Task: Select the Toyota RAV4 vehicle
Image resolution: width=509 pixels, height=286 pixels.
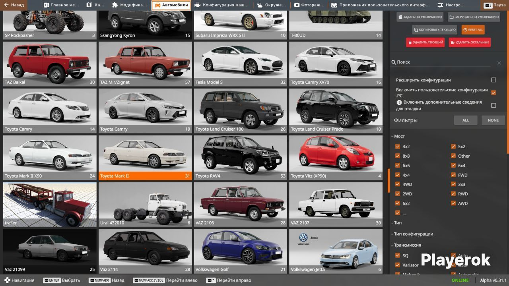Action: (241, 157)
